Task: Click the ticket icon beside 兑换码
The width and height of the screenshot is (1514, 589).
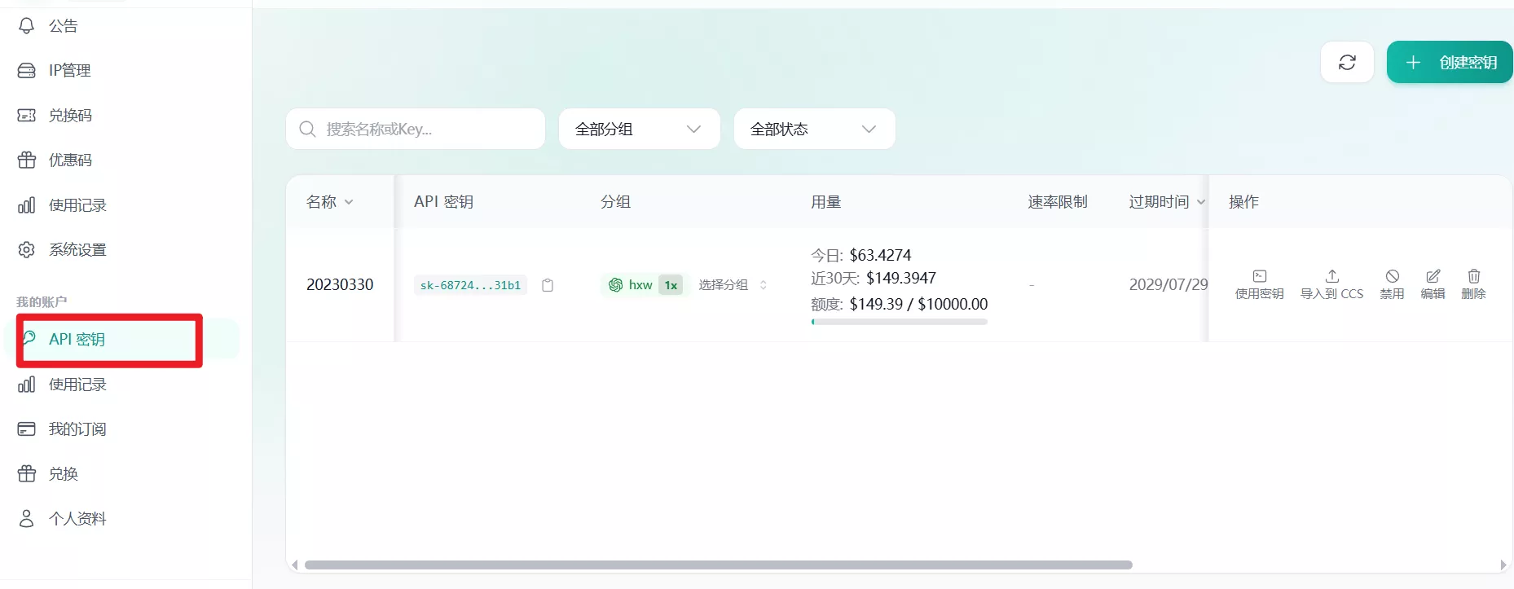Action: coord(27,116)
